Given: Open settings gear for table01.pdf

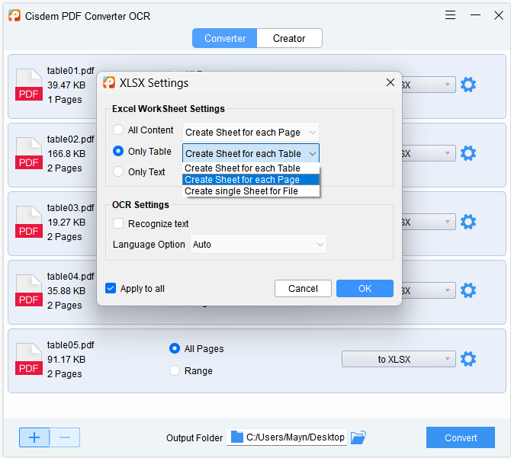Looking at the screenshot, I should coord(468,85).
